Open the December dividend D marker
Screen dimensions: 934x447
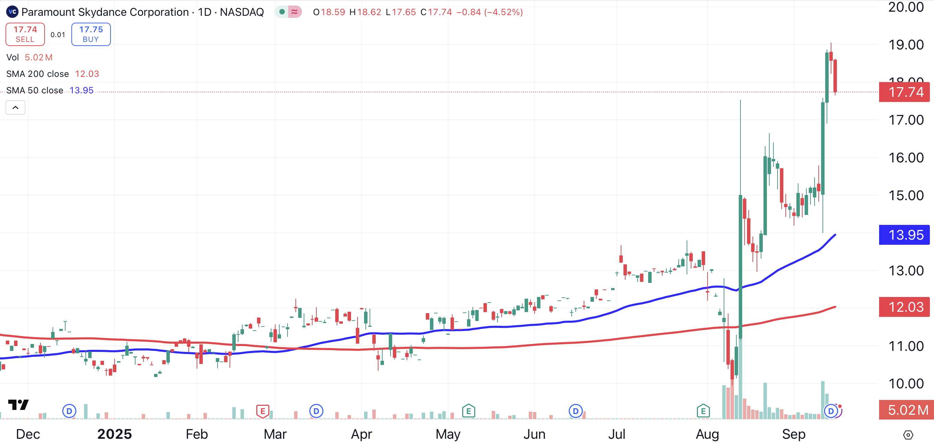click(69, 411)
